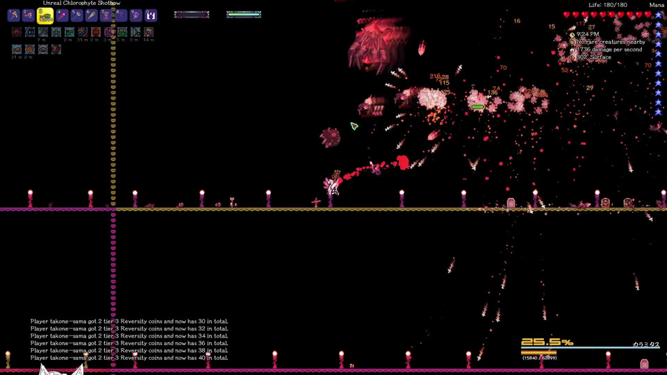Click the Unreal Chlorophyte Shotbow item name
This screenshot has height=375, width=667.
[x=82, y=3]
